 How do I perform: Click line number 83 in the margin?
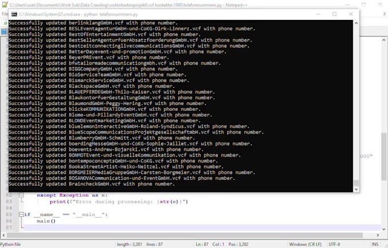[9, 201]
